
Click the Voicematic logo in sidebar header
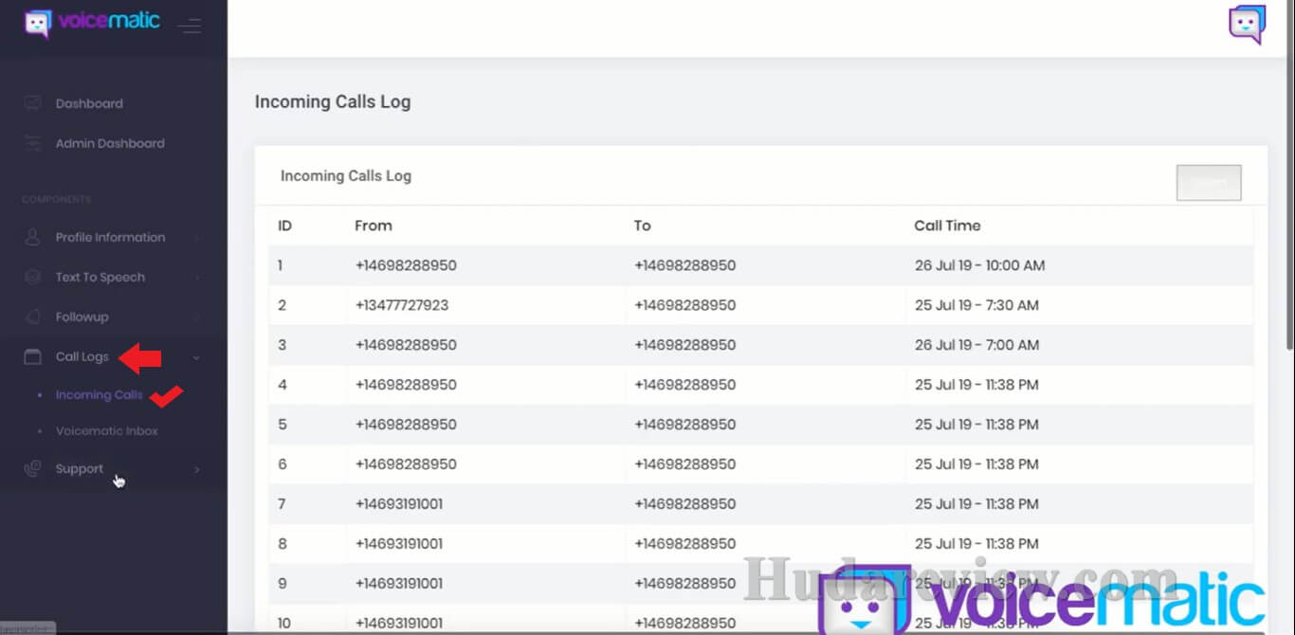(93, 22)
